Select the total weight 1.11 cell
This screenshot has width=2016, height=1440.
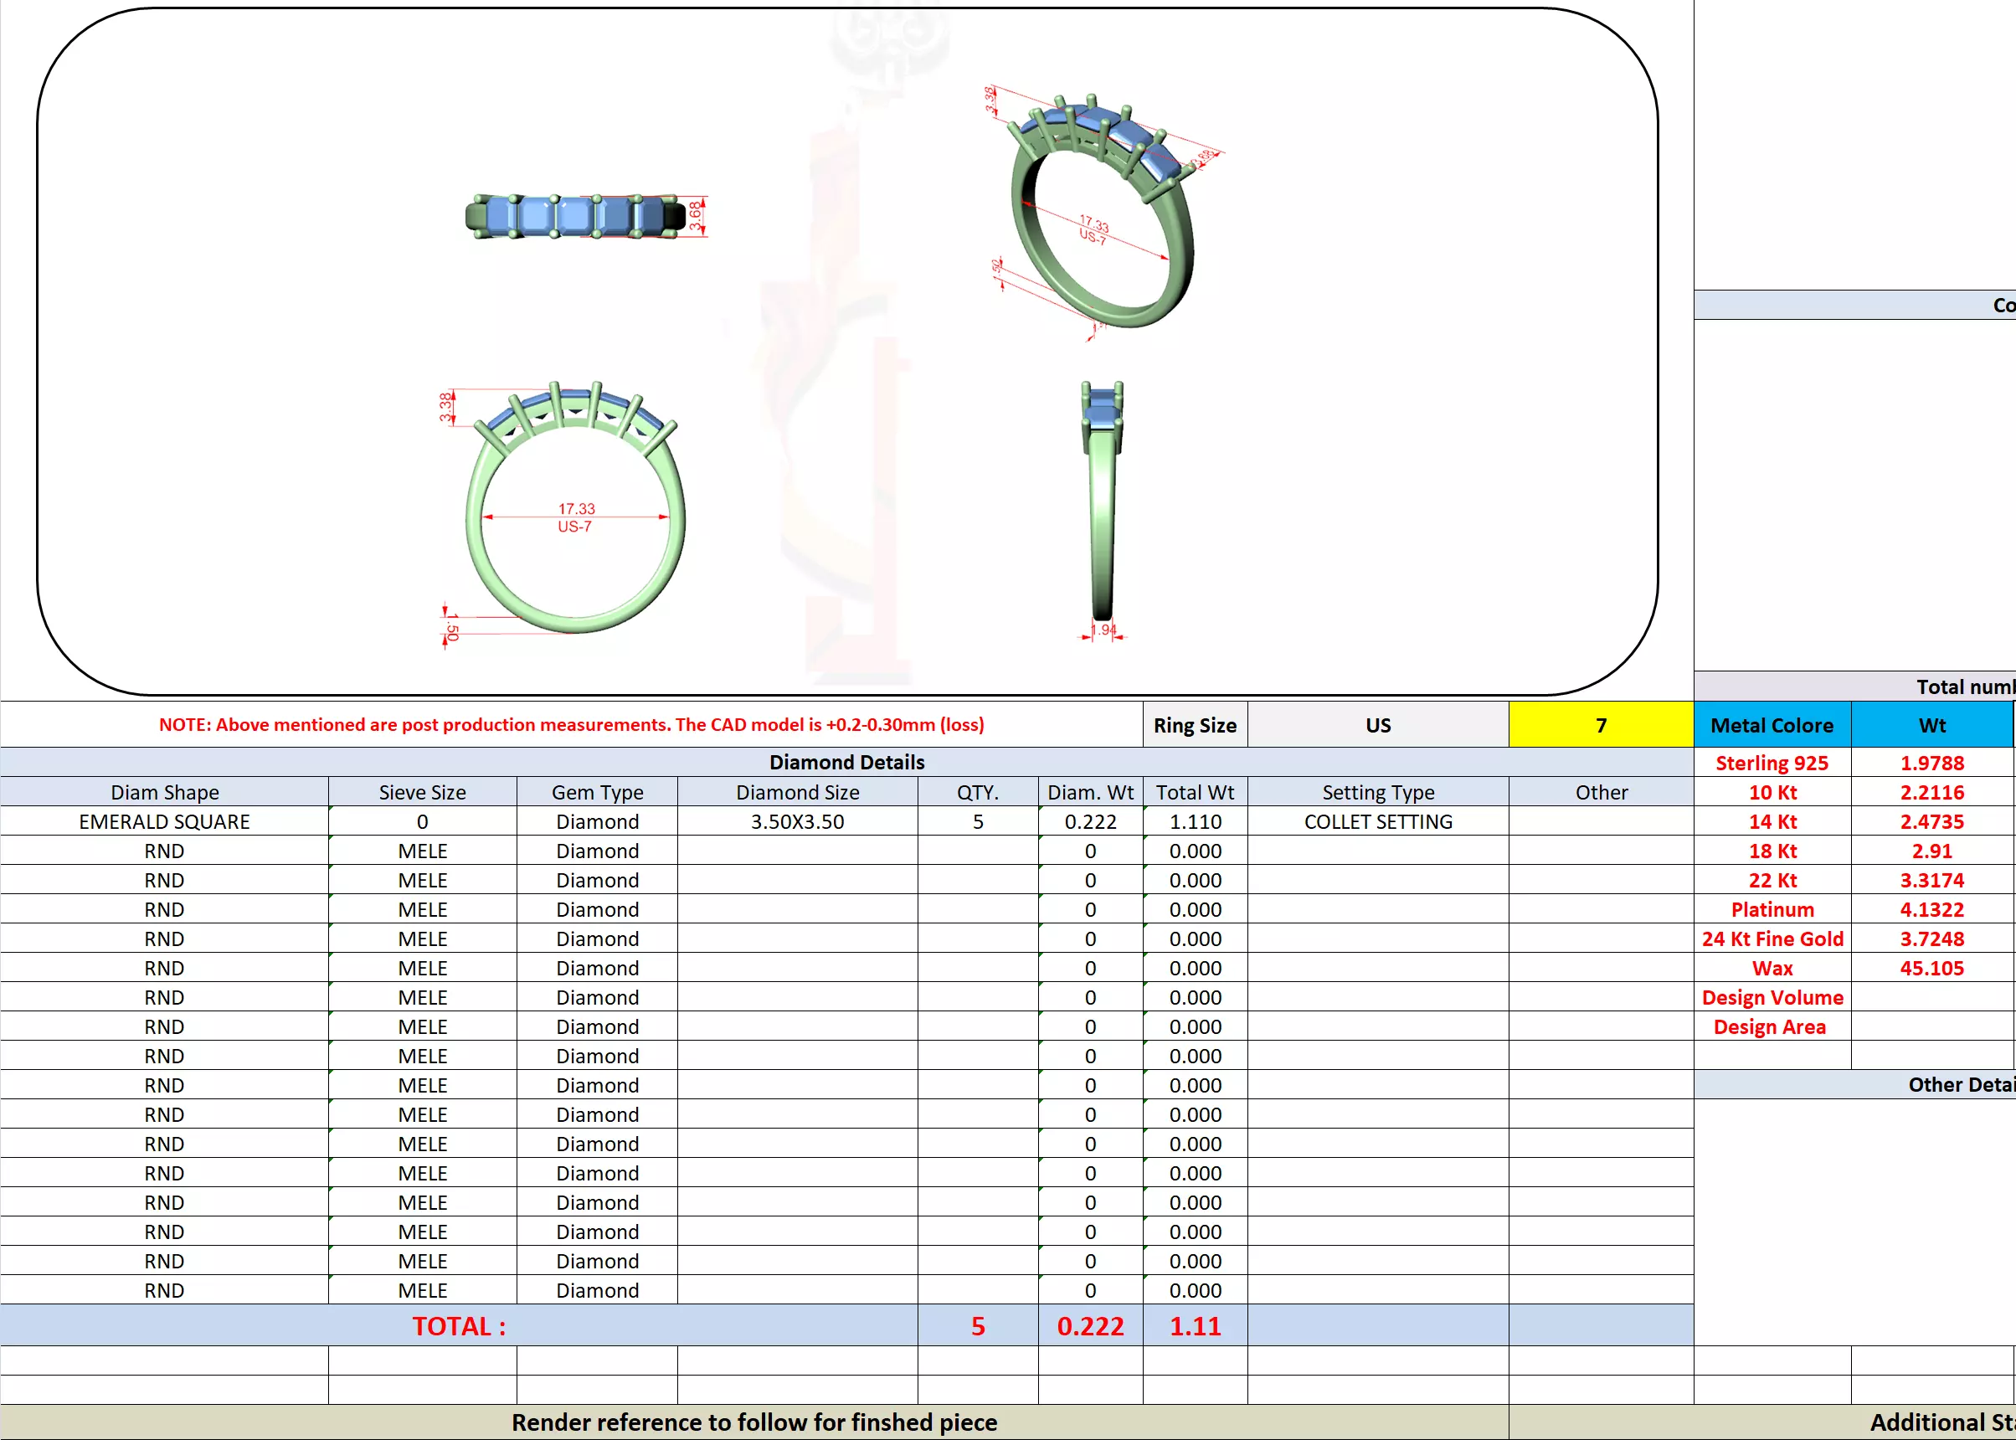(1194, 1325)
